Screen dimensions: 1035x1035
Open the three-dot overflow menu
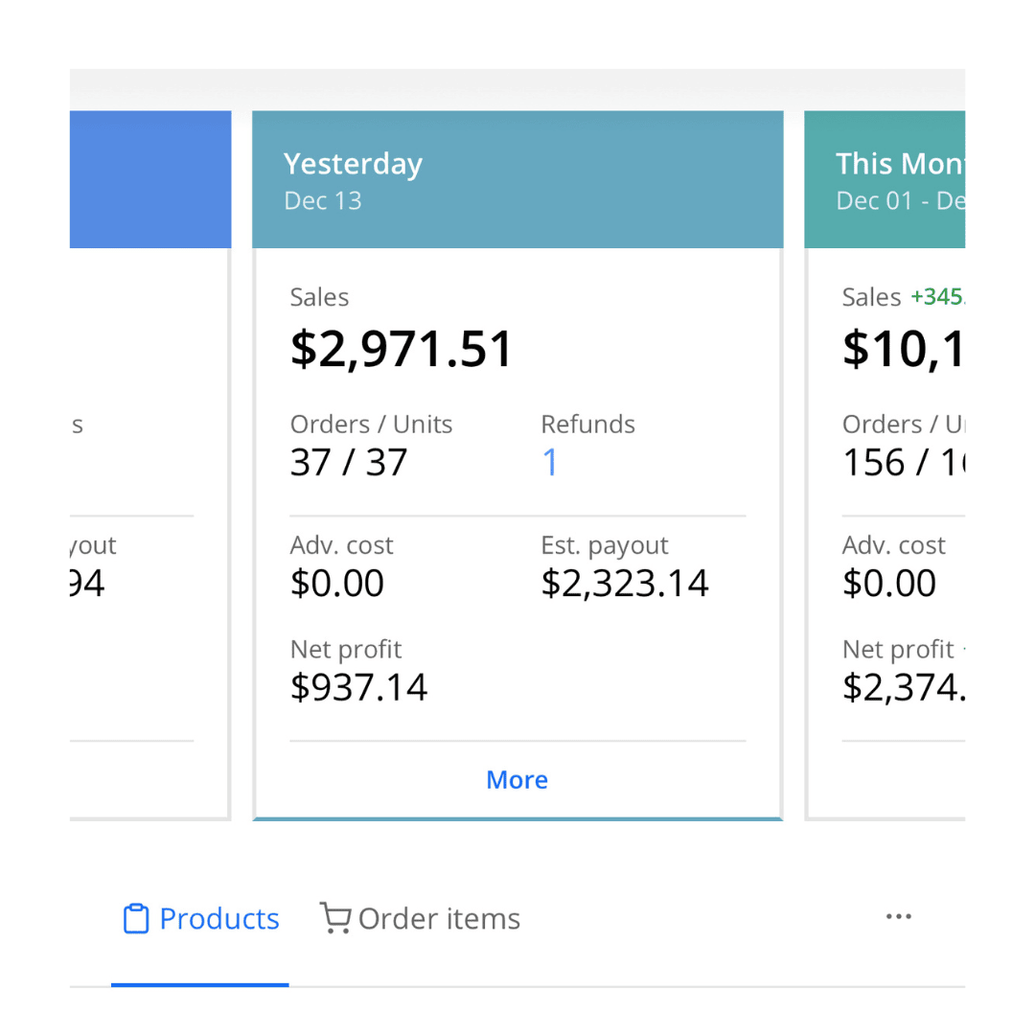[x=898, y=917]
